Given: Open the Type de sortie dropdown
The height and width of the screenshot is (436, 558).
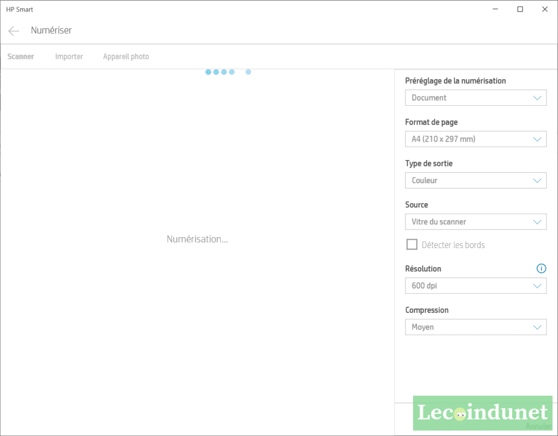Looking at the screenshot, I should point(475,180).
